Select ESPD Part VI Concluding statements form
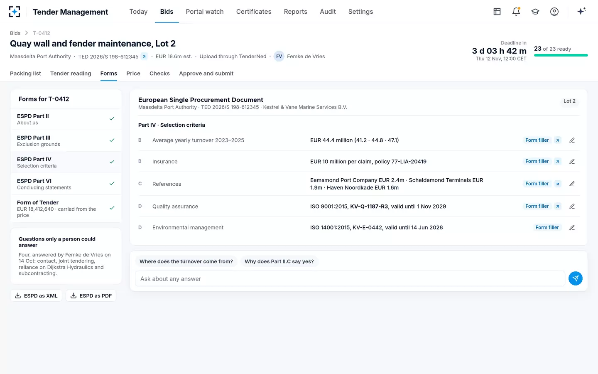The image size is (598, 374). (x=66, y=184)
